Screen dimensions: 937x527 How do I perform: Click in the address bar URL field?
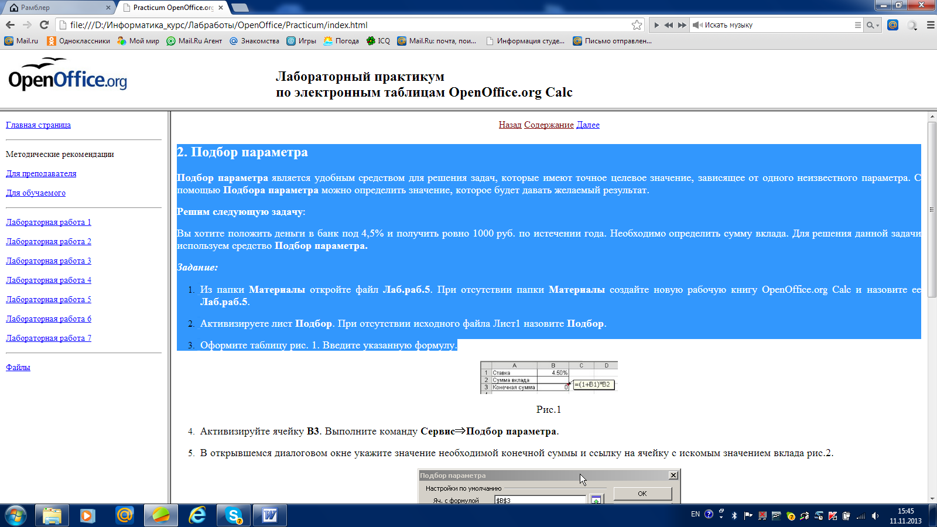point(348,25)
